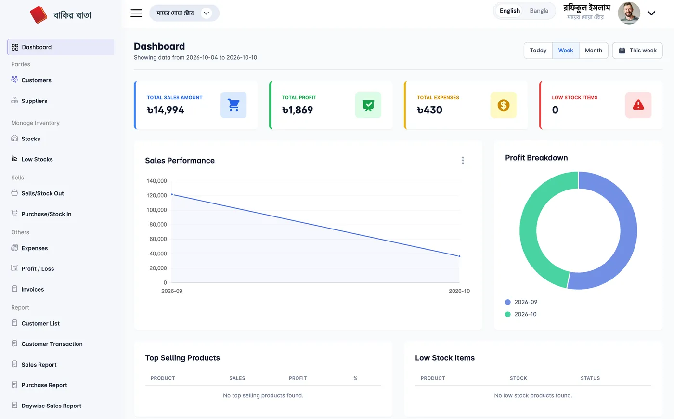Open Daywise Sales Report

click(52, 406)
